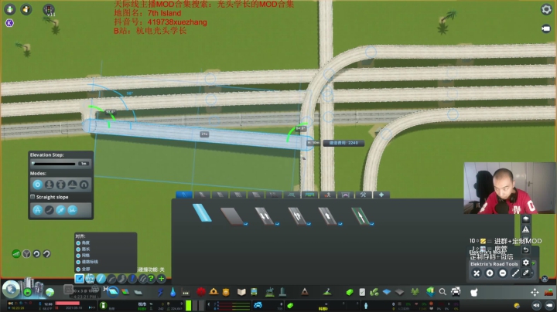Image resolution: width=557 pixels, height=312 pixels.
Task: Select 网格 snapping radio option
Action: tap(78, 256)
